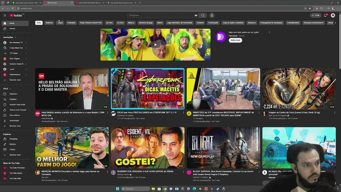The image size is (341, 192).
Task: Open the Cyberpunk 2077 video thumbnail
Action: click(x=148, y=89)
